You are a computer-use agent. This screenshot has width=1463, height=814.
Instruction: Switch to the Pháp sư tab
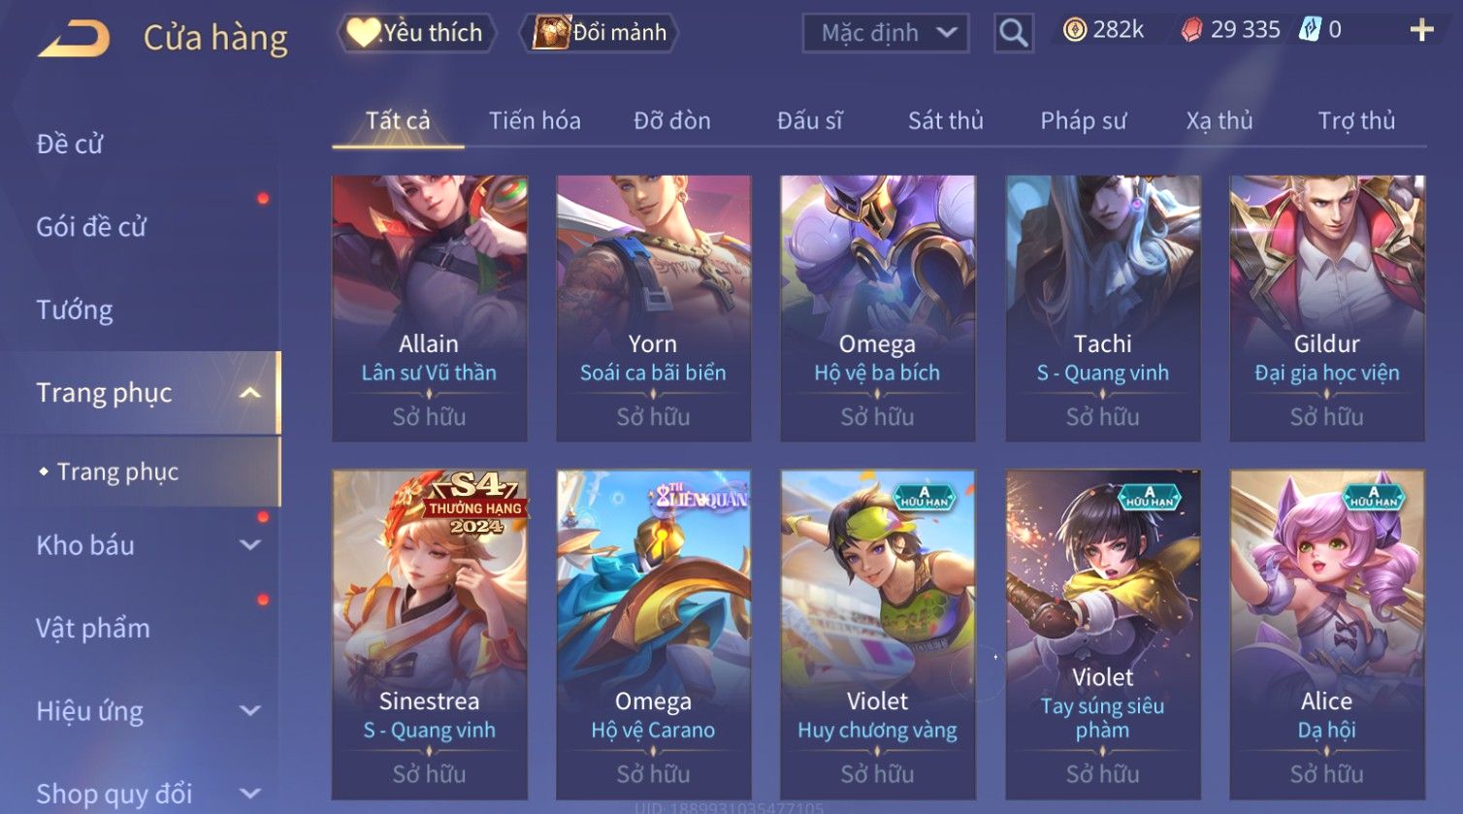1084,120
